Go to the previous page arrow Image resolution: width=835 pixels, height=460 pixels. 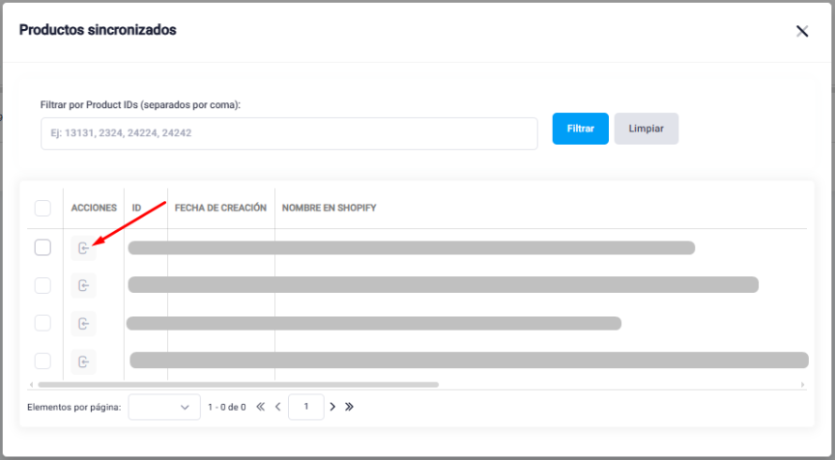(x=278, y=407)
